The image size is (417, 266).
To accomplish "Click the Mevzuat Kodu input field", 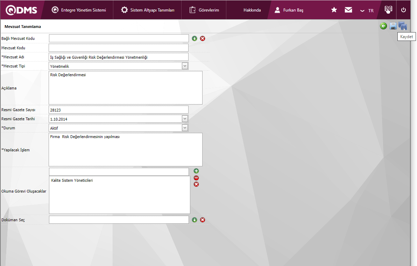I will click(119, 48).
